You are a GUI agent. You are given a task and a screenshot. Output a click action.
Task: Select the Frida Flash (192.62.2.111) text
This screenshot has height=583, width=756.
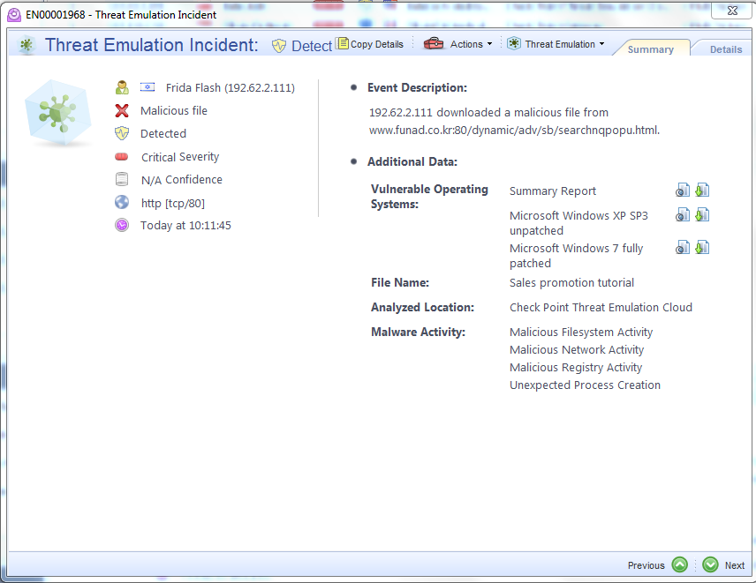(230, 87)
